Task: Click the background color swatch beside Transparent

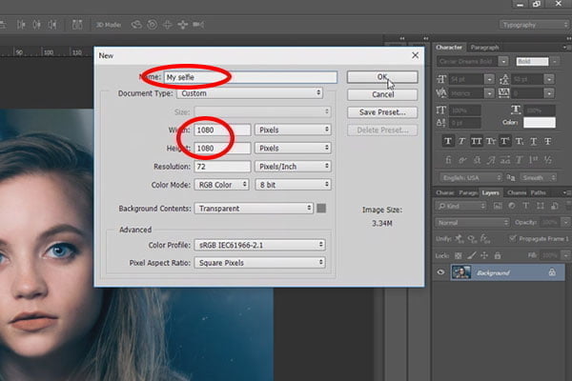Action: tap(321, 209)
